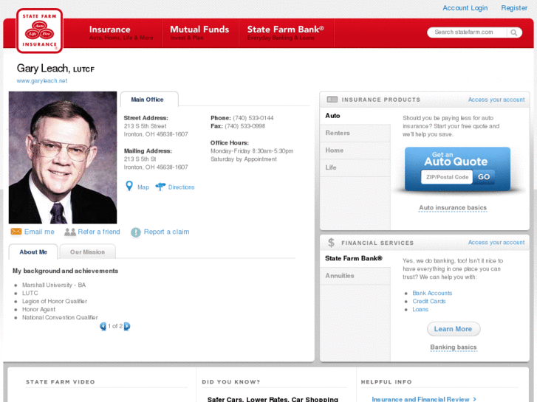Select the State Farm Bank services tab

click(355, 258)
